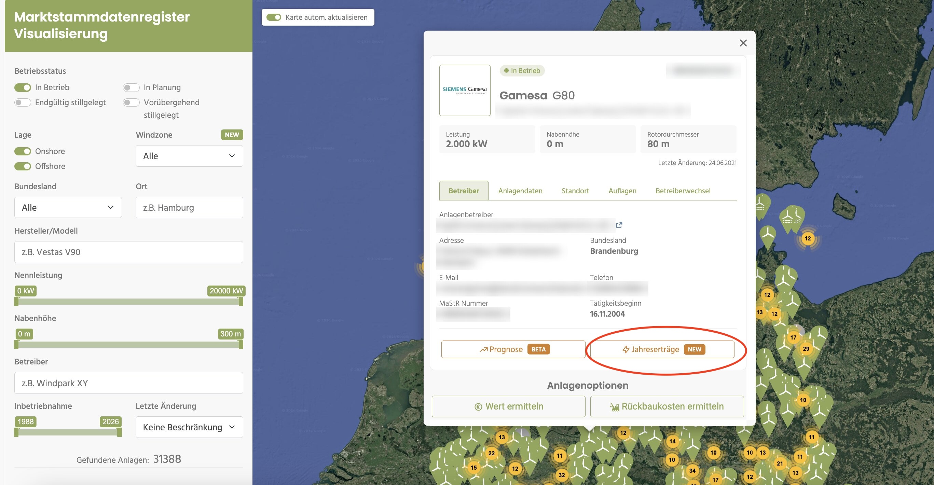Click the Nabenhöhe slider minimum handle
The width and height of the screenshot is (934, 485).
coord(16,345)
